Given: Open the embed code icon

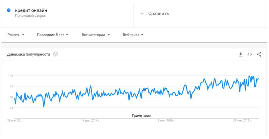Looking at the screenshot, I should (250, 54).
